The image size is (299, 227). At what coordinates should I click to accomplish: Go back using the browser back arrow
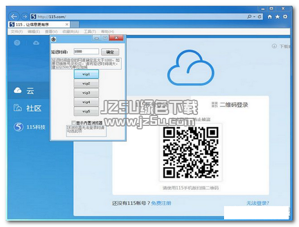coord(14,17)
